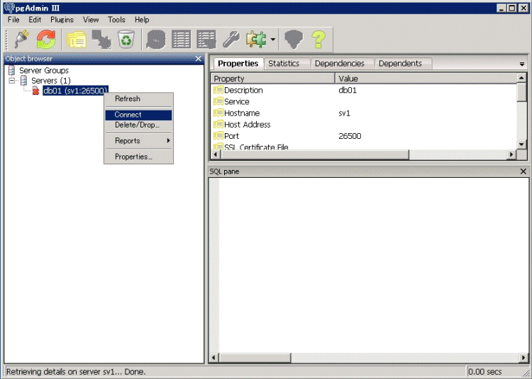Click the recycle bin Drop object icon
This screenshot has width=532, height=379.
pos(126,39)
